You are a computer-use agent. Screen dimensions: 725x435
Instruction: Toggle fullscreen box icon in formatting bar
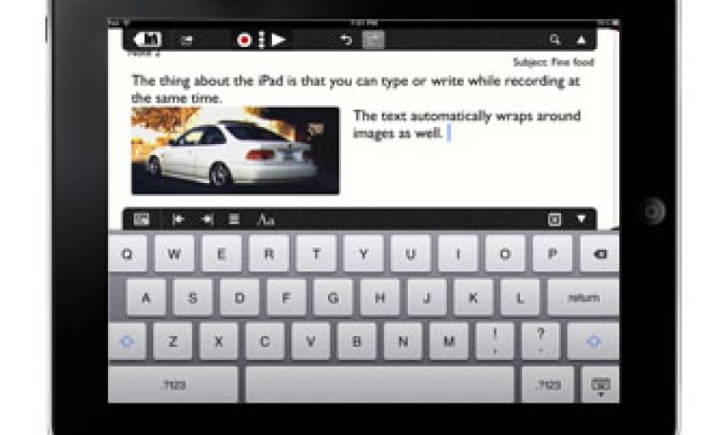pos(555,219)
